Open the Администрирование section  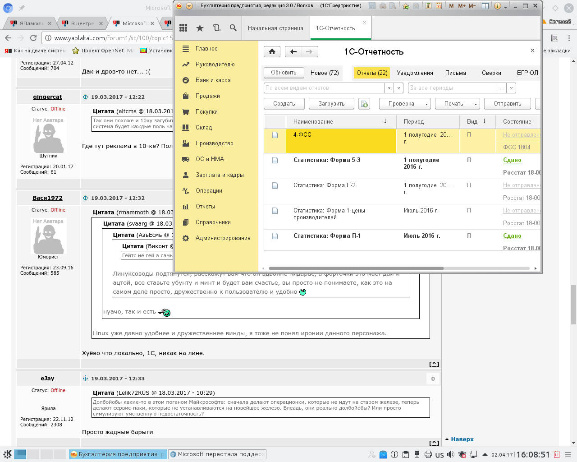(223, 238)
